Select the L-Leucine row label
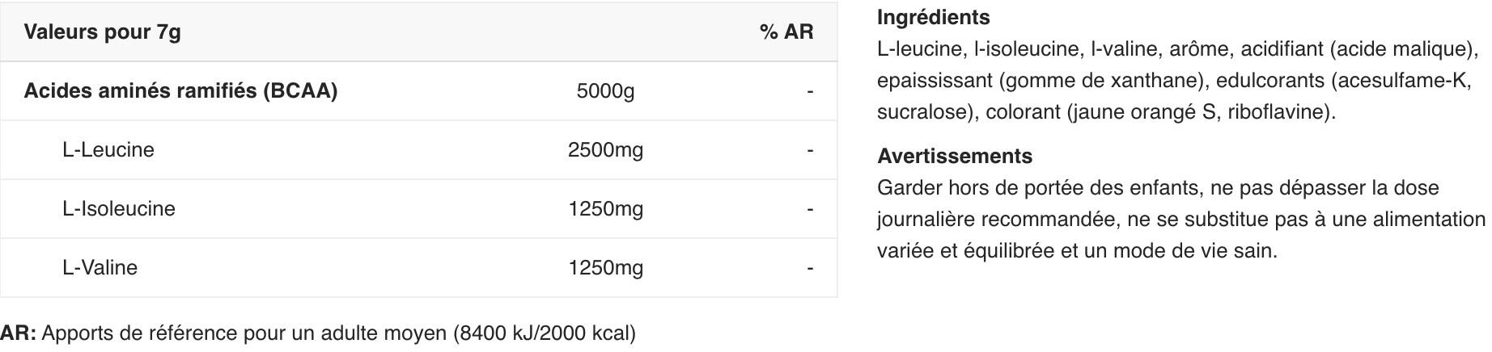Viewport: 1492px width, 352px height. 108,150
